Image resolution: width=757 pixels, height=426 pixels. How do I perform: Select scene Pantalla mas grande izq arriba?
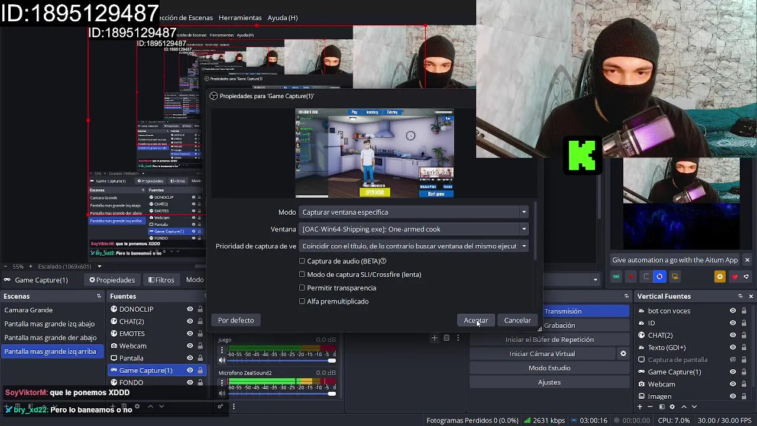point(52,351)
